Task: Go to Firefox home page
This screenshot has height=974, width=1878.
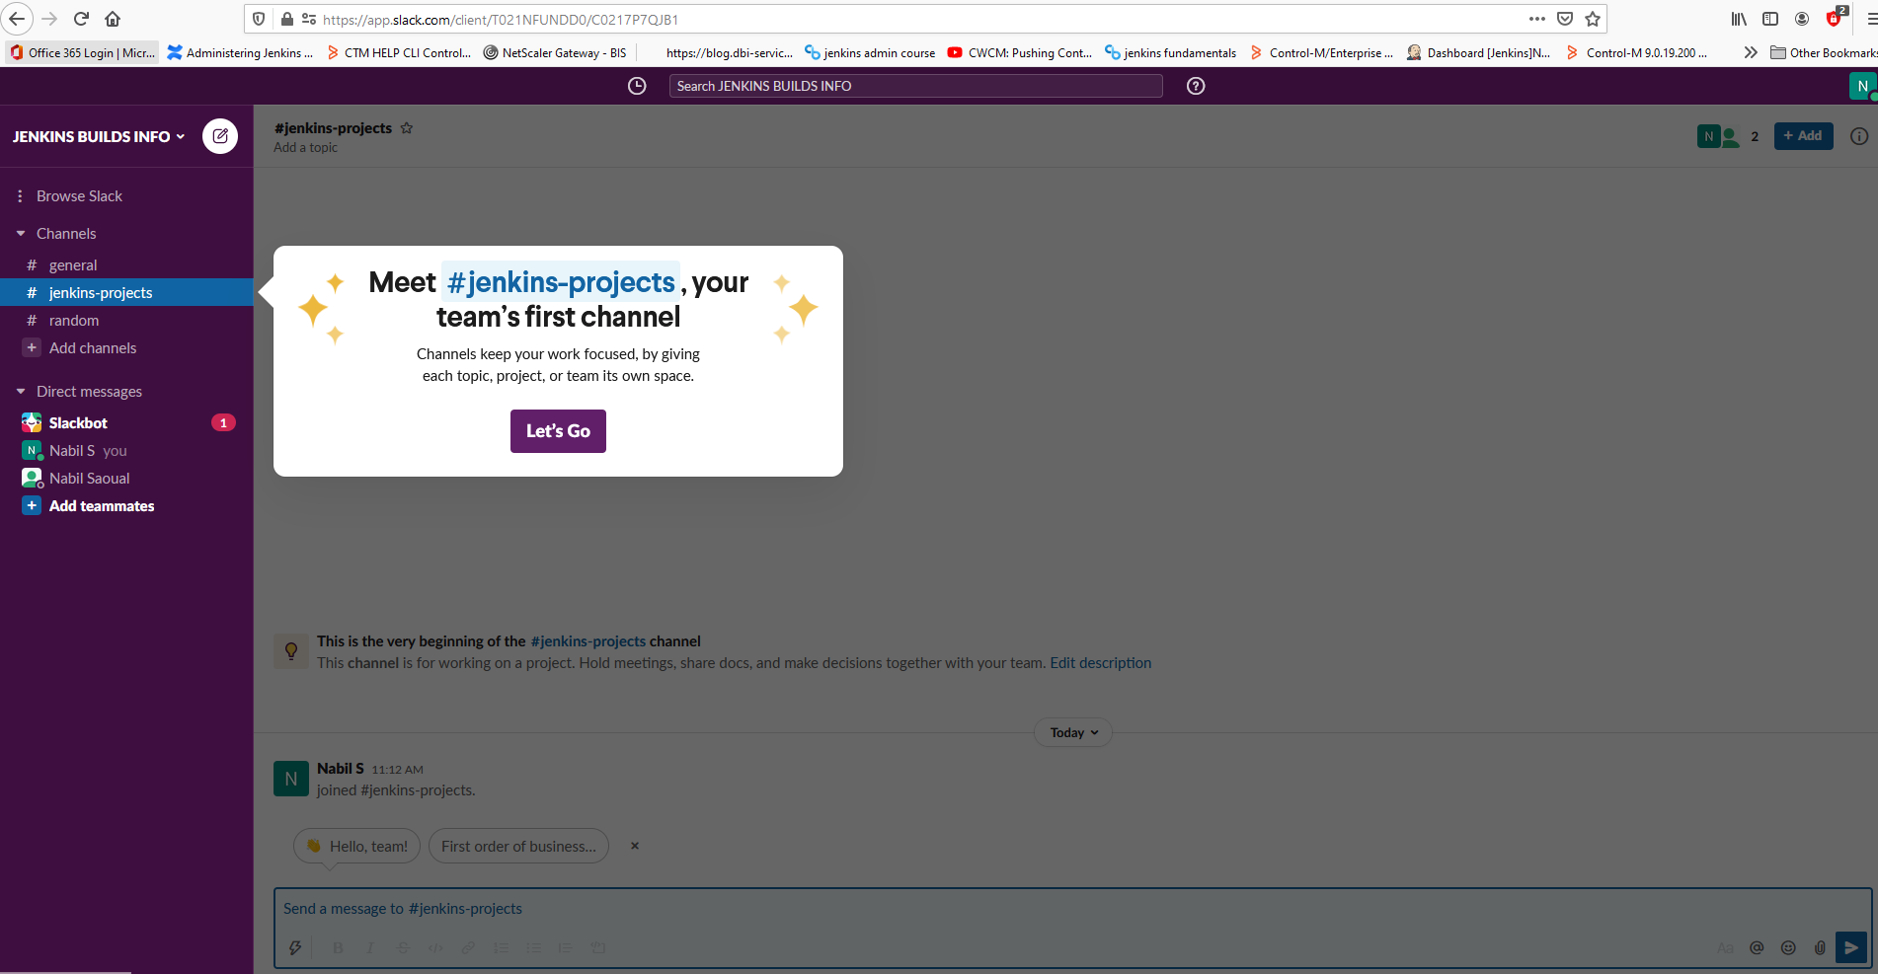Action: 113,19
